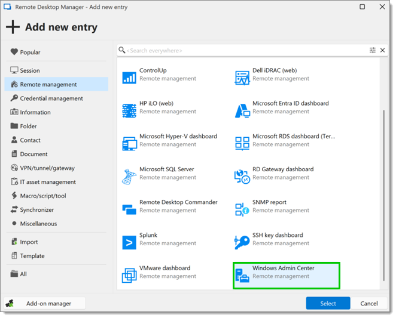
Task: Select the Contact category
Action: point(56,140)
